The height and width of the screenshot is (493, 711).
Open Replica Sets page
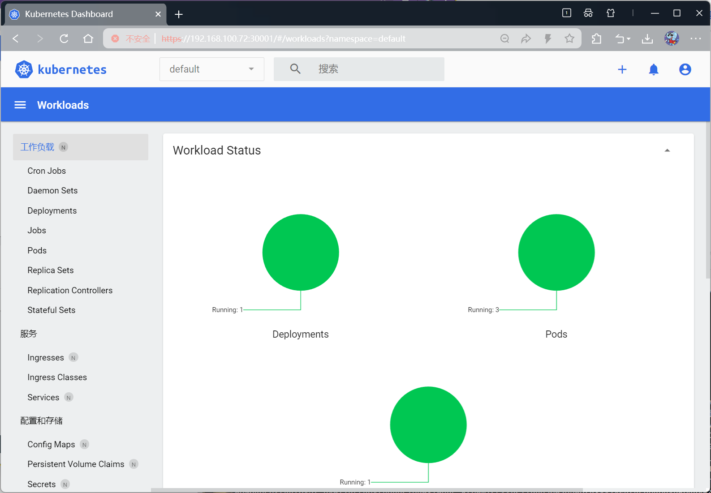pos(51,270)
